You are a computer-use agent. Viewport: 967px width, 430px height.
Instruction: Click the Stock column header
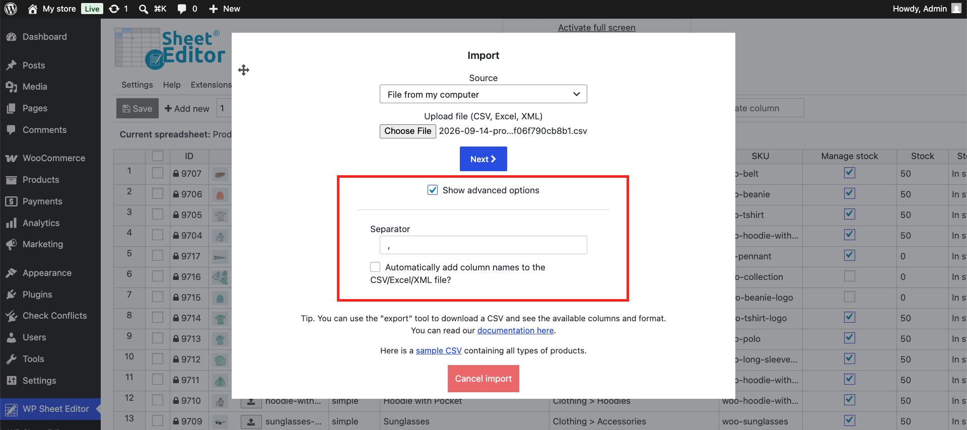point(922,156)
